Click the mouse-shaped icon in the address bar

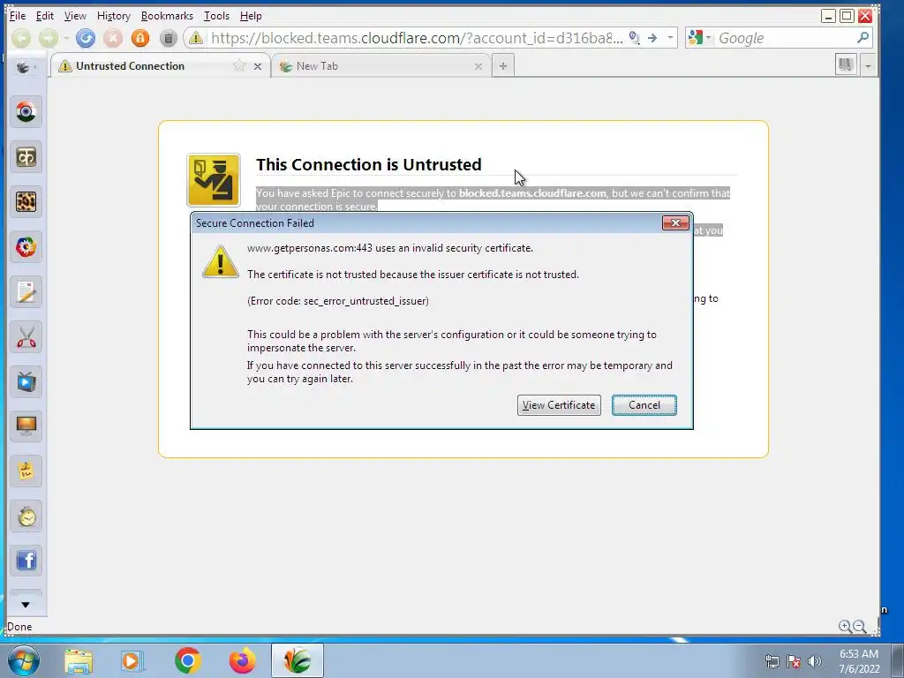[634, 38]
